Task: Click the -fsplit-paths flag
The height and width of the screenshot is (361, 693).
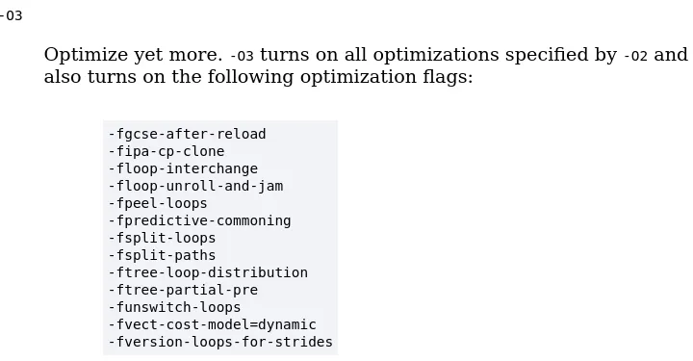Action: (x=163, y=255)
